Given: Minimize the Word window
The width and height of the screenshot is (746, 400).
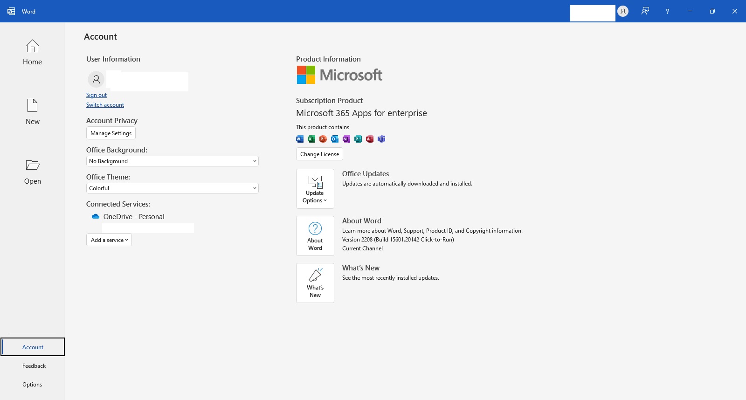Looking at the screenshot, I should [690, 11].
